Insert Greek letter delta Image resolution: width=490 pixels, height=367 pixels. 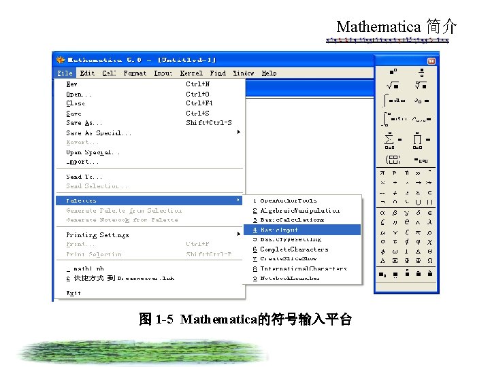418,213
